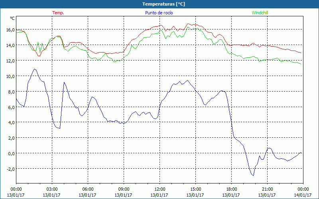Click the '06:00' time axis label
This screenshot has height=199, width=319.
pyautogui.click(x=88, y=189)
